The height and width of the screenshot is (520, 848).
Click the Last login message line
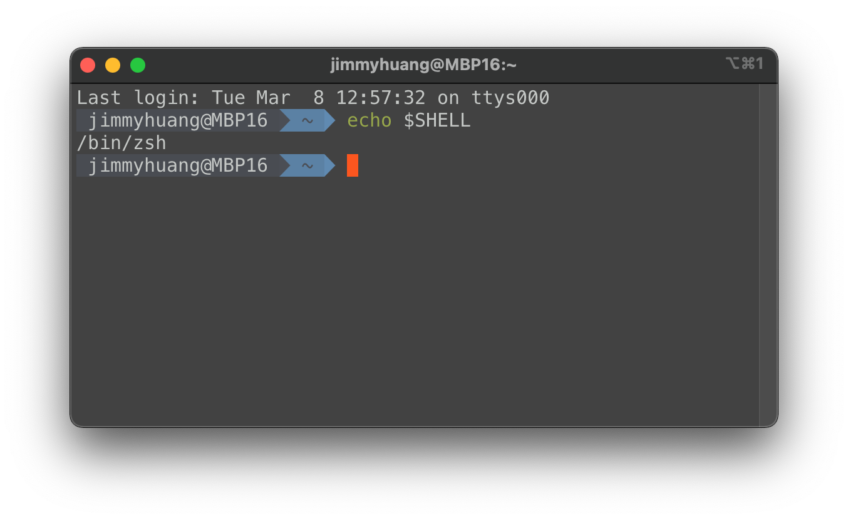(x=313, y=98)
